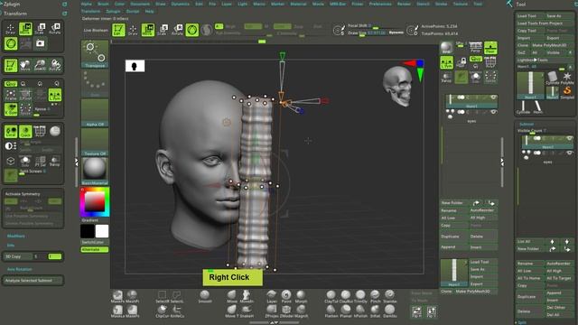Viewport: 578px width, 325px height.
Task: Click Del Other button
Action: coord(559,308)
